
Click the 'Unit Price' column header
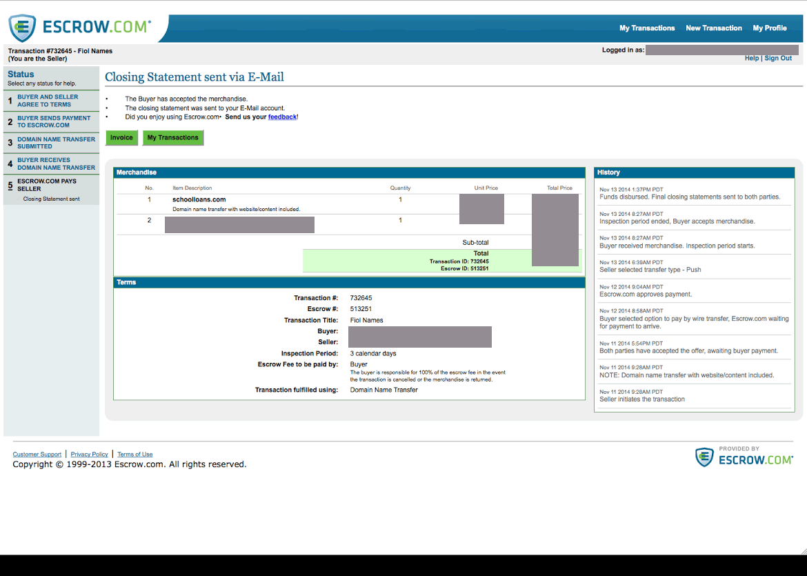point(486,188)
